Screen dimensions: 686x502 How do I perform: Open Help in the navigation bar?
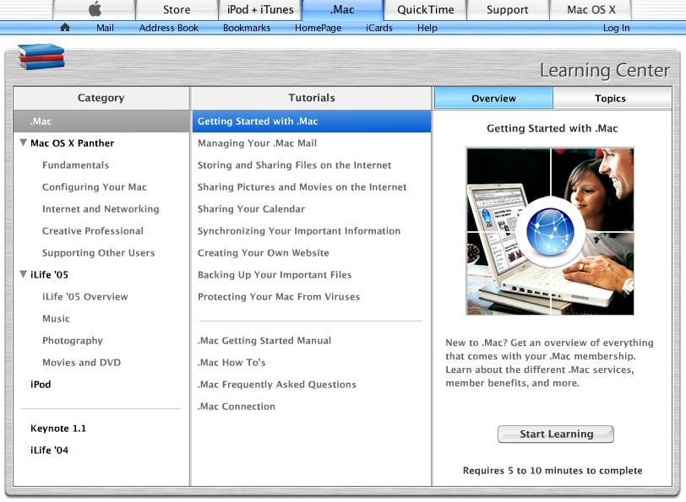427,28
